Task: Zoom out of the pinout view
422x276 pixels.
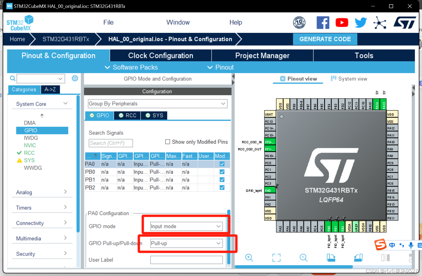Action: (303, 258)
